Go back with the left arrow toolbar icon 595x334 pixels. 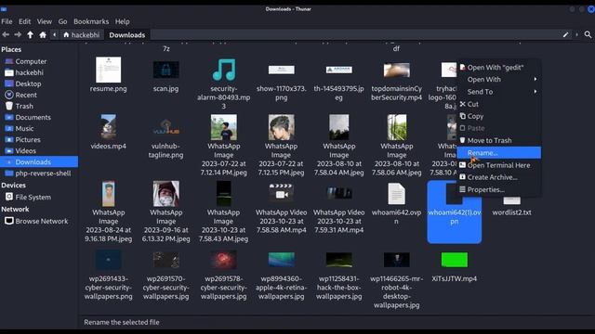(6, 35)
